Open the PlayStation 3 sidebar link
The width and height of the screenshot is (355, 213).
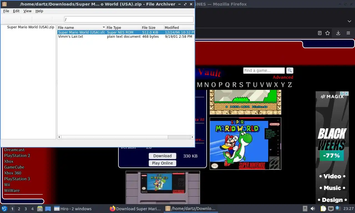click(x=17, y=179)
